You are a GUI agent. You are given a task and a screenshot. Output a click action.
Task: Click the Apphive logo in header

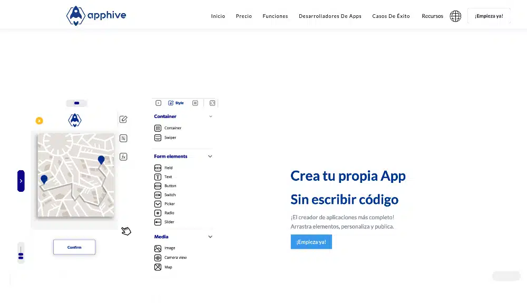(x=96, y=15)
